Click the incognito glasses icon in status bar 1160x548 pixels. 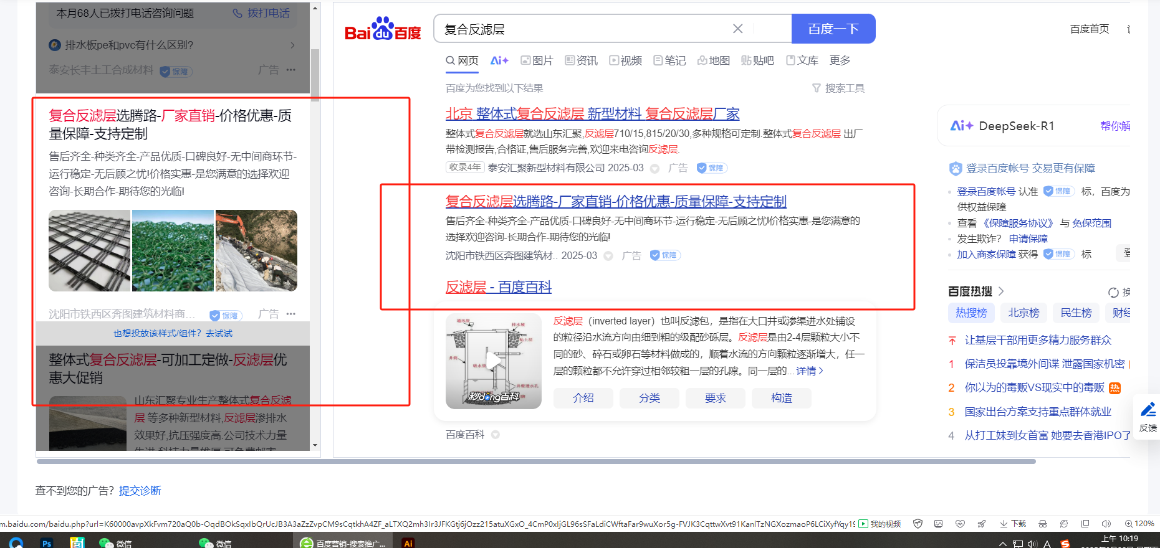[x=1043, y=524]
